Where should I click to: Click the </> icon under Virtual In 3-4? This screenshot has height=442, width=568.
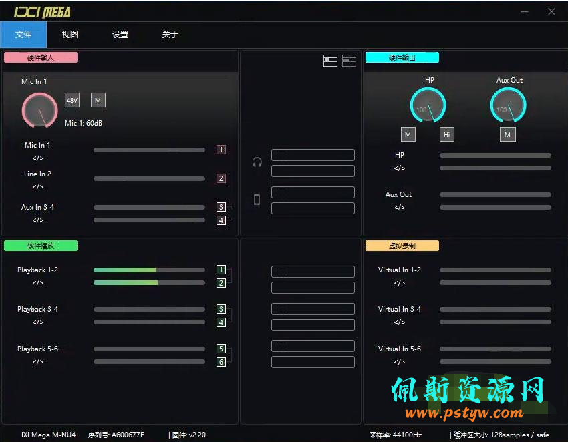tap(400, 322)
